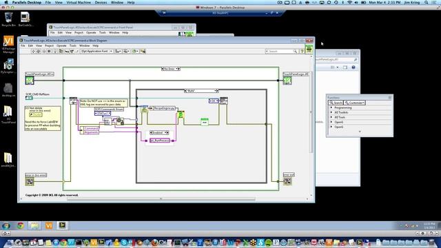Open the 15pt Application Font dropdown
The height and width of the screenshot is (248, 441).
(96, 51)
